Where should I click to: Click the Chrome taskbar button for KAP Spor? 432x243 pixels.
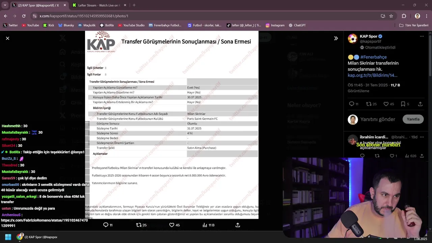pyautogui.click(x=37, y=237)
